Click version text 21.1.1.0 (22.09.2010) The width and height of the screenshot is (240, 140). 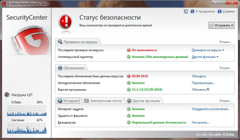point(147,90)
